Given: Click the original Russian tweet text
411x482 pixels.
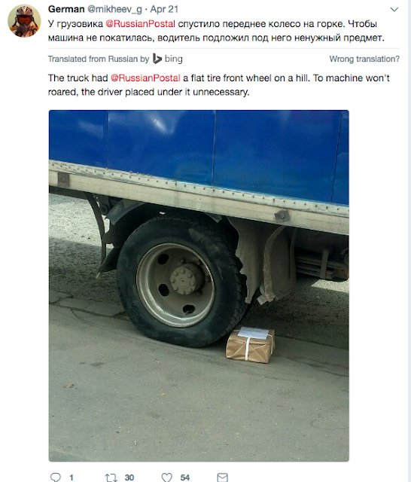Looking at the screenshot, I should click(216, 31).
